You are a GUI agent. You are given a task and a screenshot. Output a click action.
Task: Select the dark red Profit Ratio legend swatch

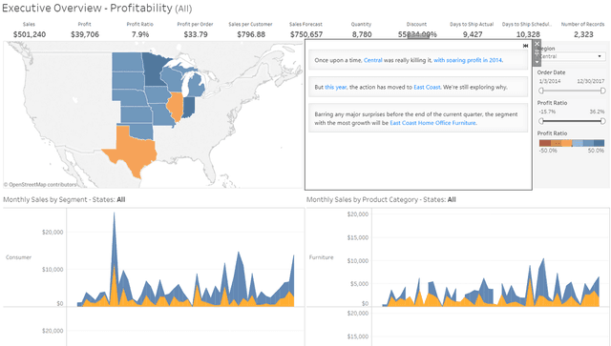click(545, 143)
